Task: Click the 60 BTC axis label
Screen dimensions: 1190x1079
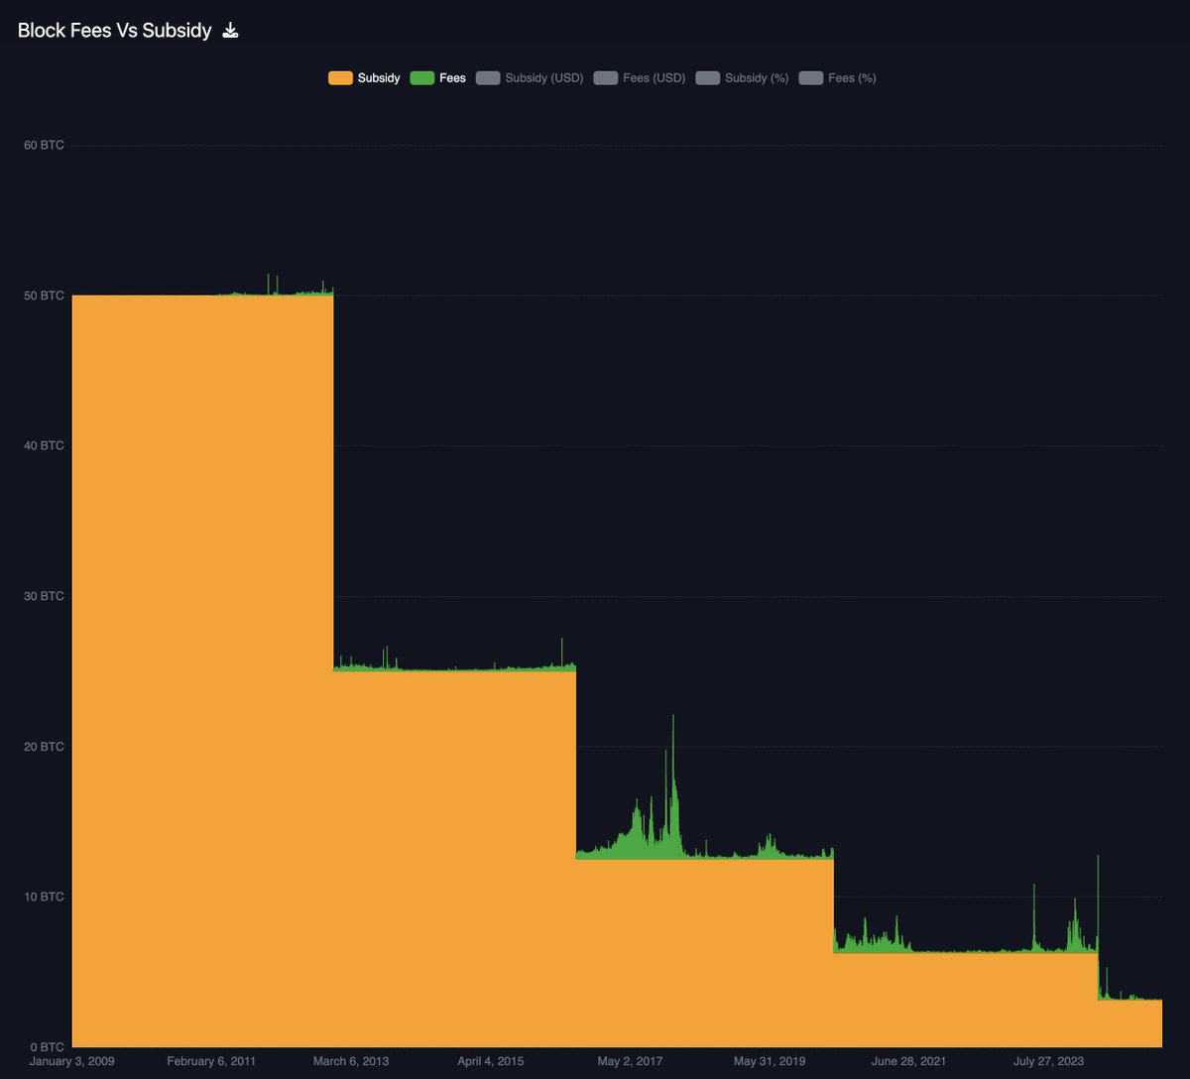Action: click(44, 145)
